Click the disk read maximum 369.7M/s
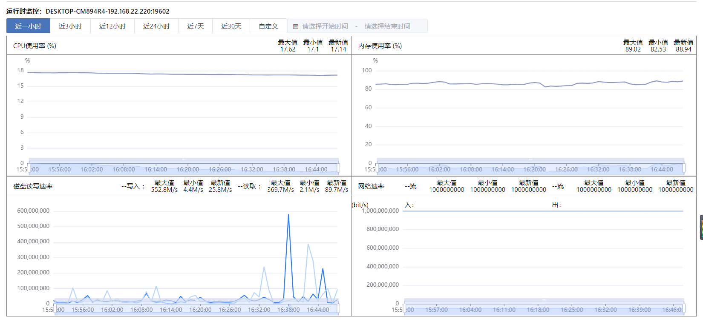 point(281,190)
